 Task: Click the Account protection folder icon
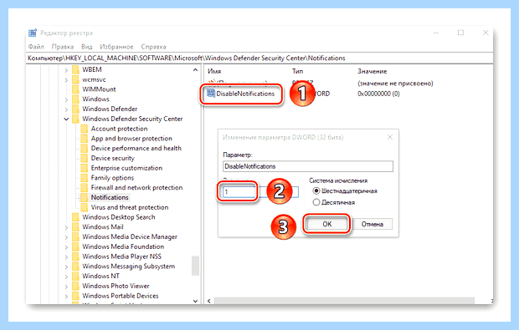pos(84,129)
